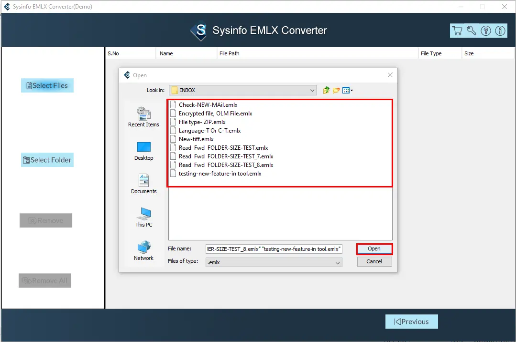
Task: Click file icon of New-tiff.emlx
Action: click(x=173, y=139)
